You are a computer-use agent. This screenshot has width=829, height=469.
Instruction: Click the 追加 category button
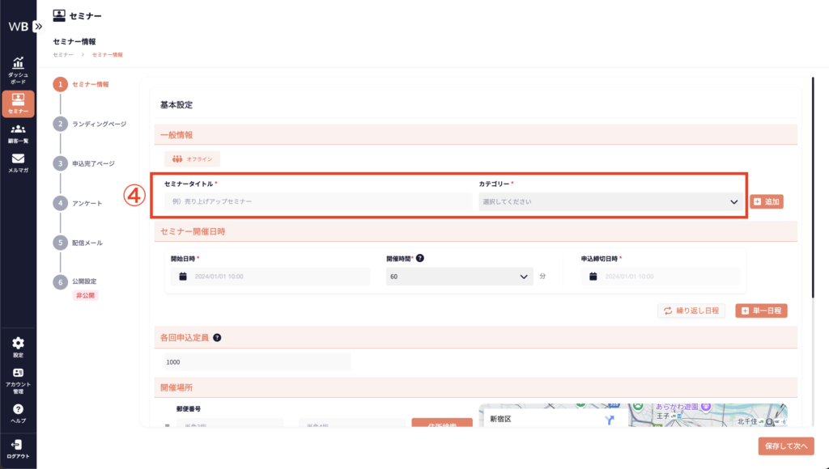pyautogui.click(x=767, y=201)
